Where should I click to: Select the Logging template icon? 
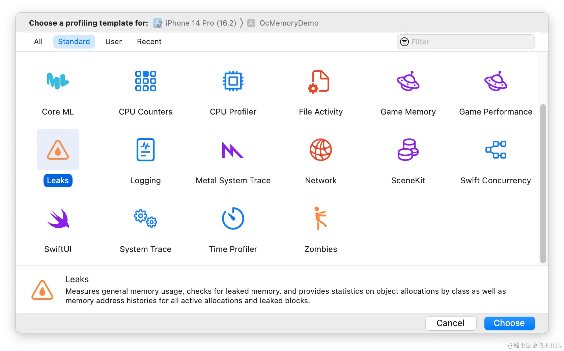pos(145,150)
